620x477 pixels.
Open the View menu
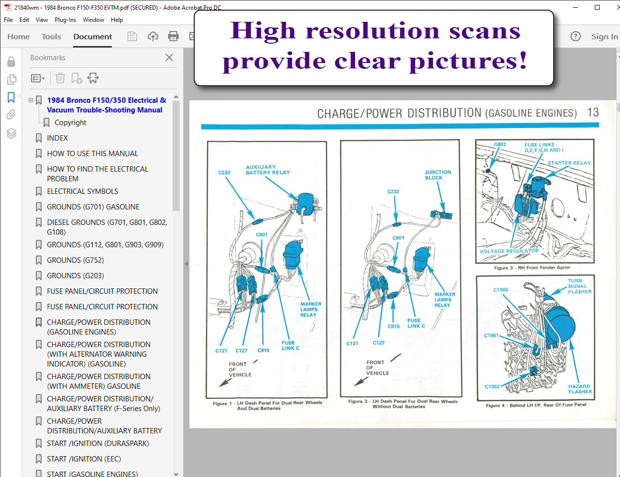42,20
